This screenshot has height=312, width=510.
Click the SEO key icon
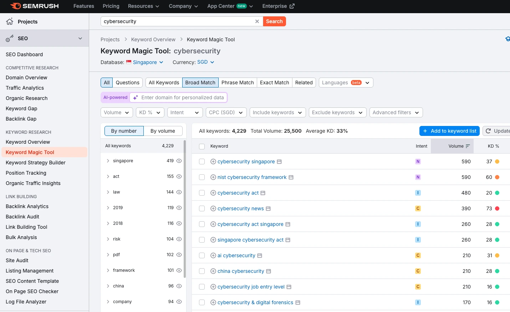click(10, 38)
